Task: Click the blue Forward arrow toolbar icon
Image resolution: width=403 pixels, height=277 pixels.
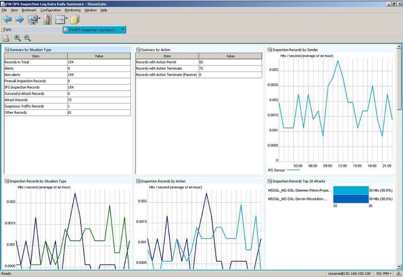Action: (x=20, y=19)
